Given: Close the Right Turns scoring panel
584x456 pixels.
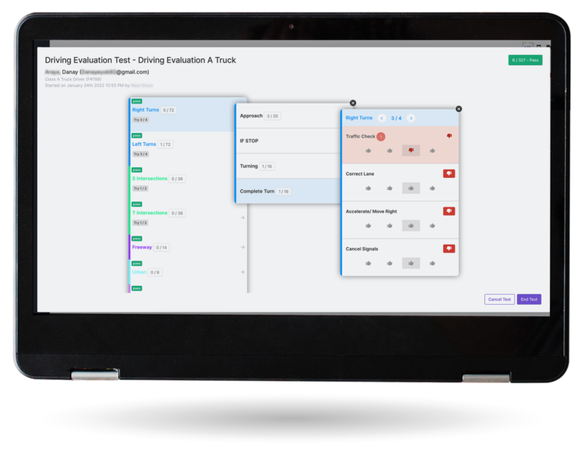Looking at the screenshot, I should point(459,109).
